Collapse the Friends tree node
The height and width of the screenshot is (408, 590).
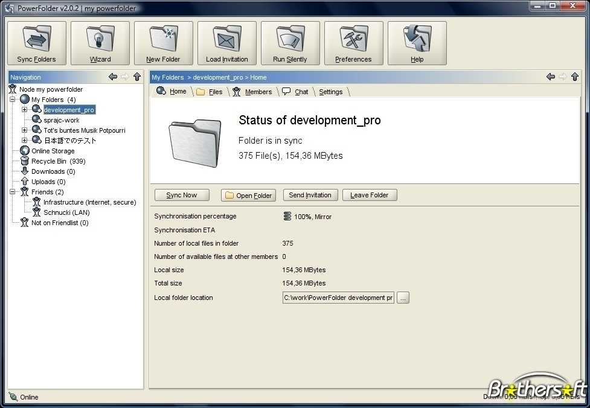[13, 192]
